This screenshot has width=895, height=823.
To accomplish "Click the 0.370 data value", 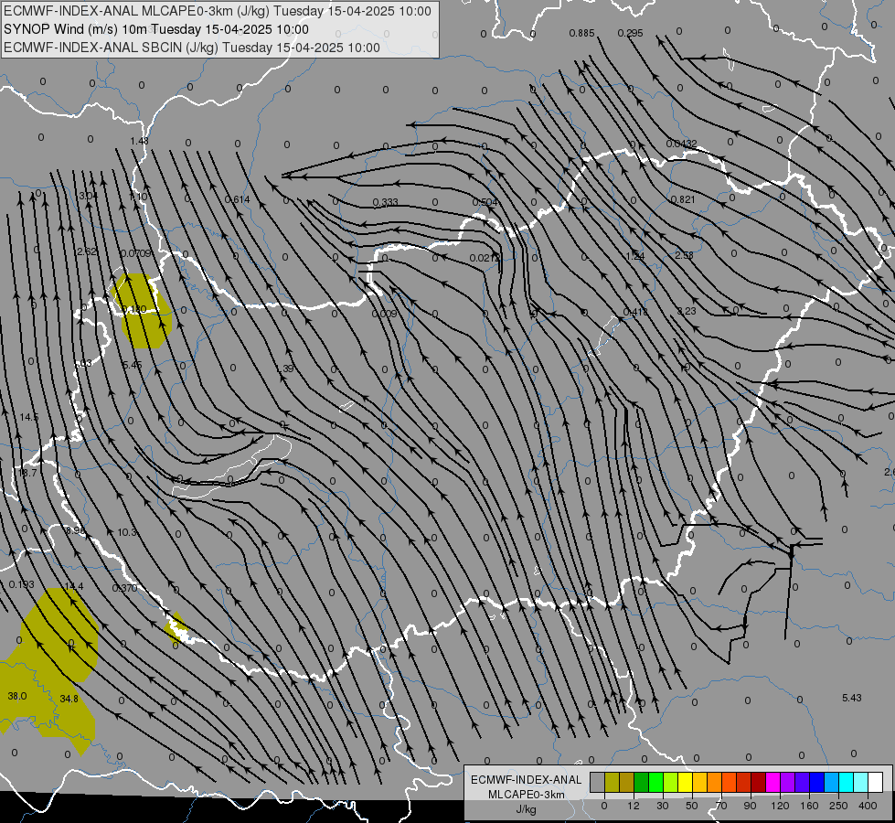I will tap(124, 588).
